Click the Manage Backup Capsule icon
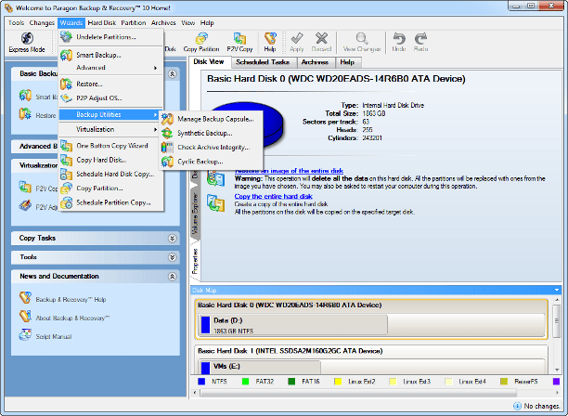 pos(167,119)
